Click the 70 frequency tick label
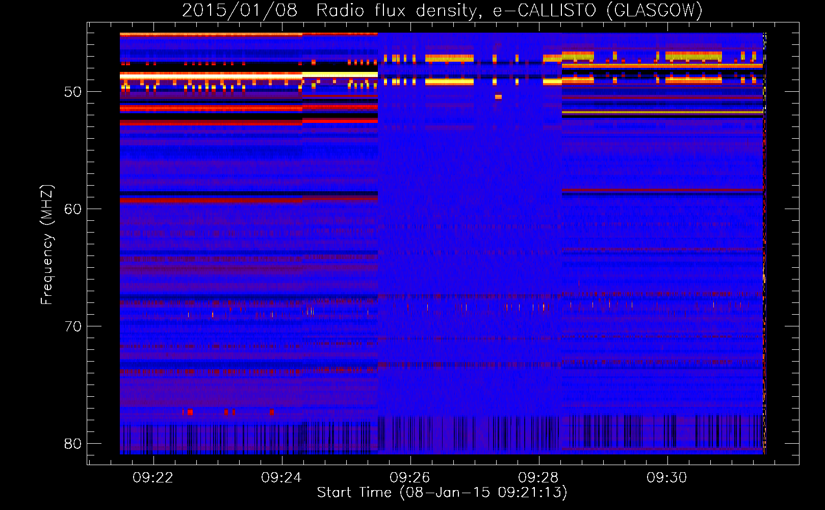The width and height of the screenshot is (825, 510). 73,326
